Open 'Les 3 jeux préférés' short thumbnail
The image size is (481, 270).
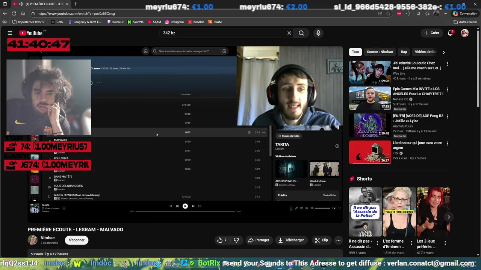(433, 212)
